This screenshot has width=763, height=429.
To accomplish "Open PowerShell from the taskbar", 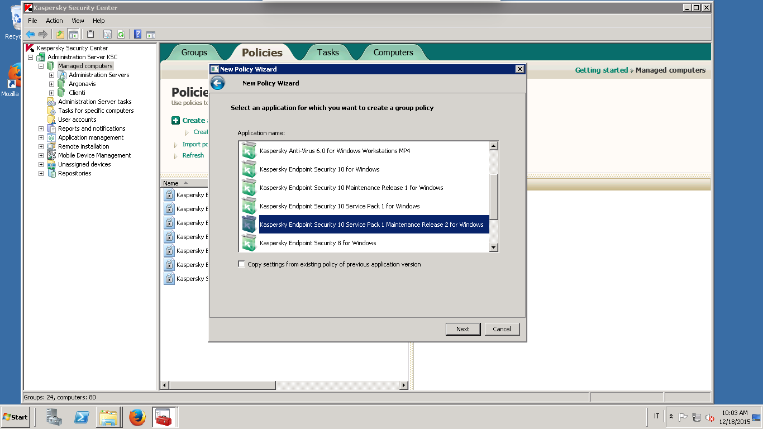I will tap(82, 417).
